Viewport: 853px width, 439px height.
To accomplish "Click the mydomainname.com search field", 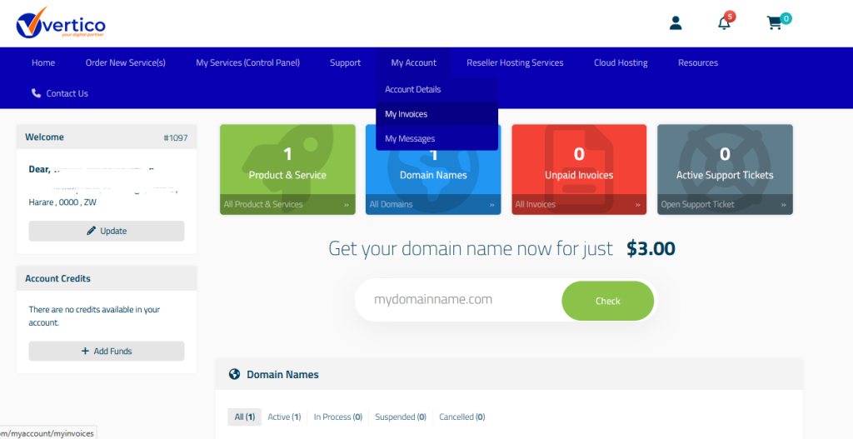I will coord(458,300).
